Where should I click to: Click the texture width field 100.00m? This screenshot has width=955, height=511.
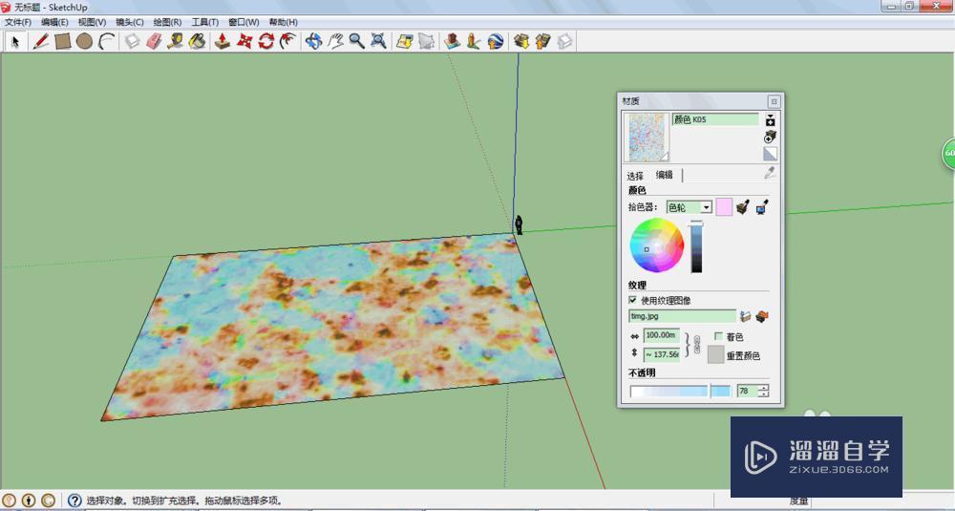(x=662, y=335)
